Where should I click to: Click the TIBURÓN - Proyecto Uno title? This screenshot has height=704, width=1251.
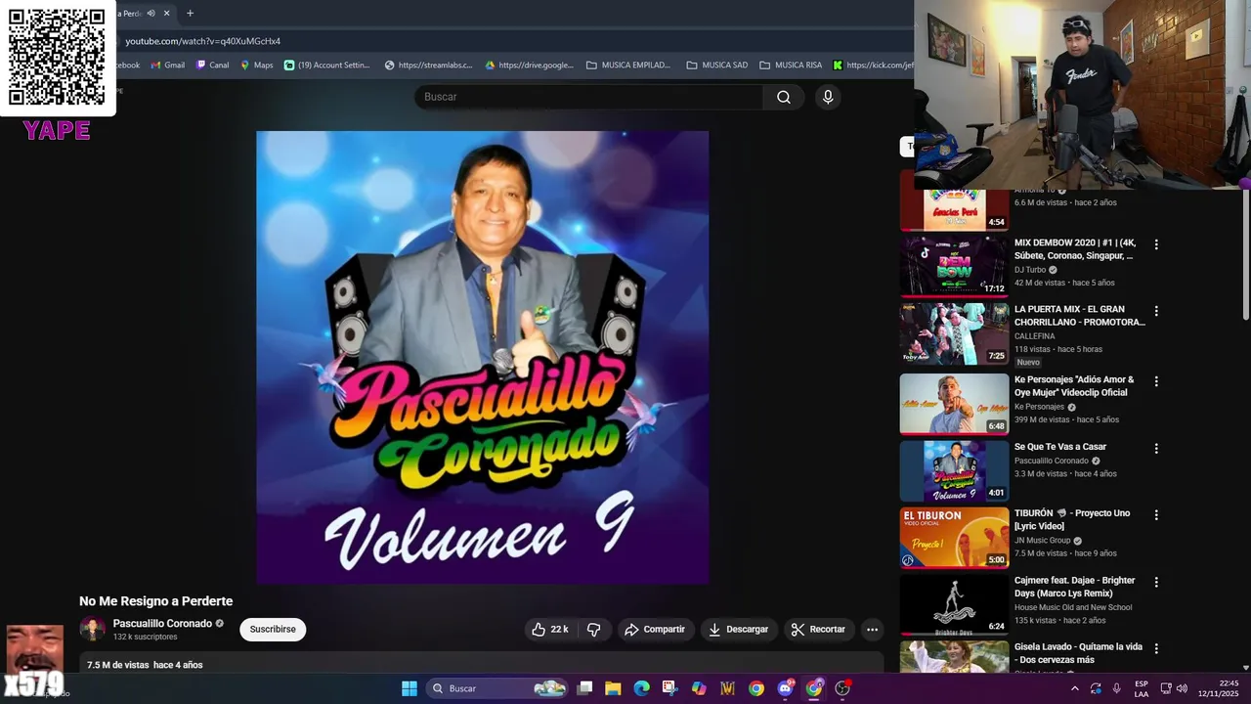(1072, 519)
